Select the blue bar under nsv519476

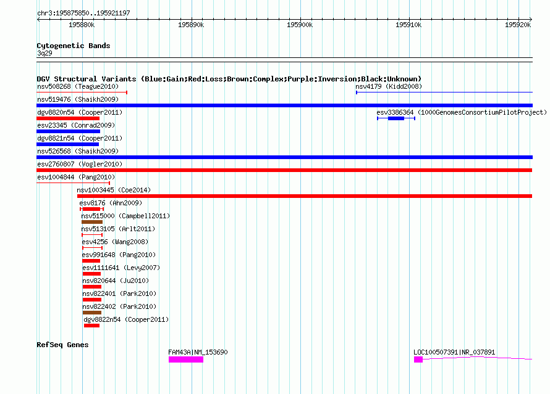coord(284,105)
